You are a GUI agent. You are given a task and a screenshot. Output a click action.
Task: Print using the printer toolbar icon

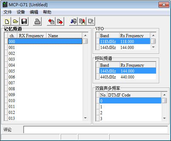point(37,22)
